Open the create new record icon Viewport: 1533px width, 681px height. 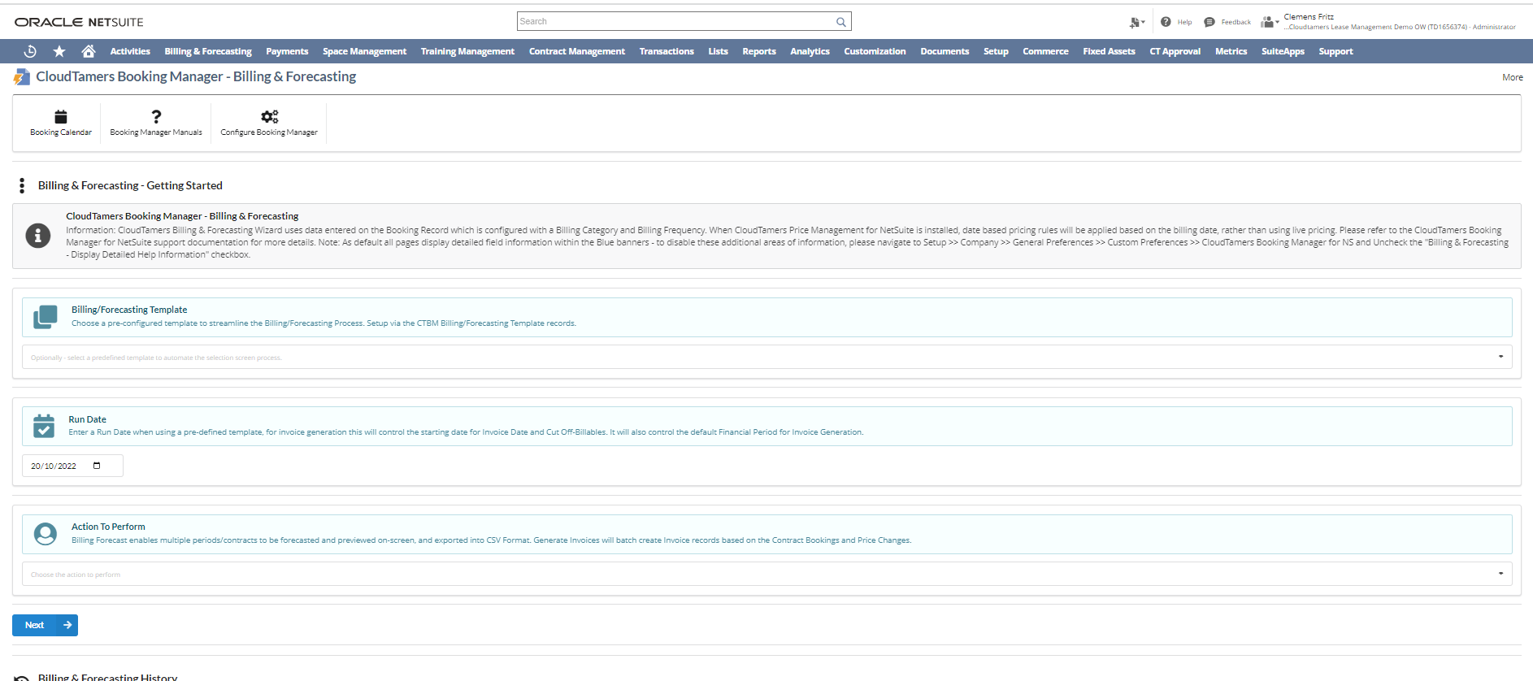point(1136,22)
